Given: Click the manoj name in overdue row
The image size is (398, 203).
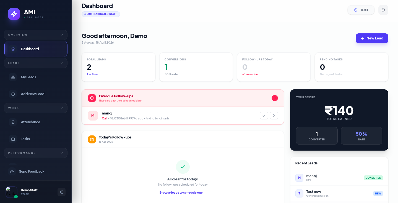Looking at the screenshot, I should click(107, 113).
